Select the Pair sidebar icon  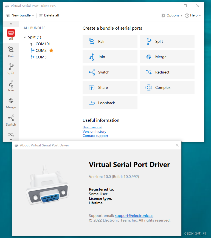[11, 50]
